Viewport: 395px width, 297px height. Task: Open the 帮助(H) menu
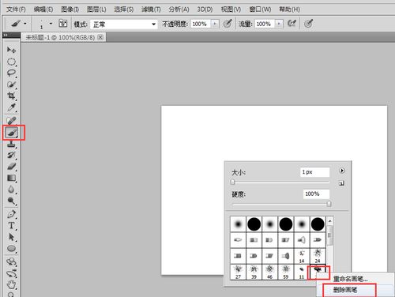click(x=289, y=9)
